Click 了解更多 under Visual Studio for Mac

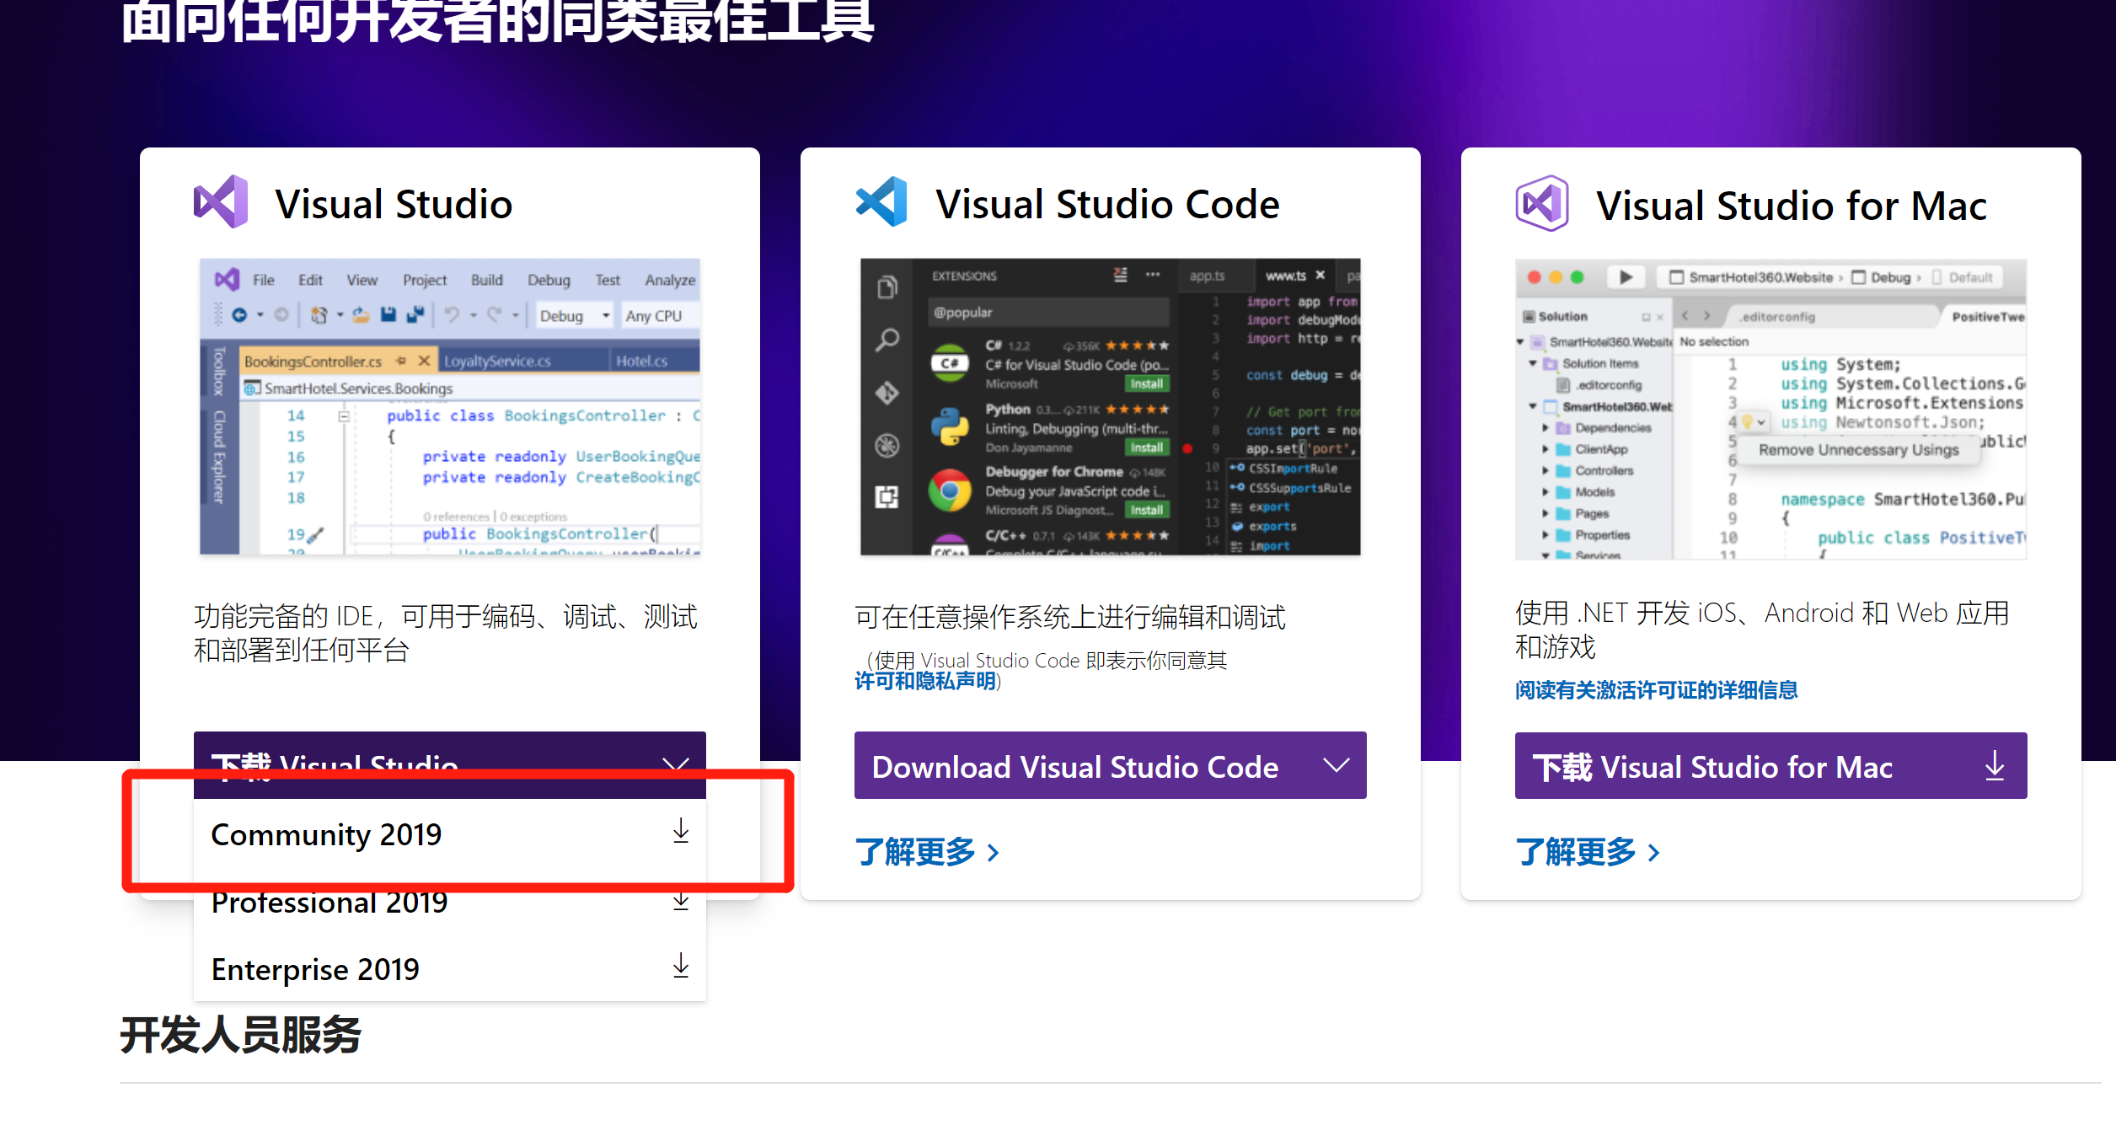click(x=1576, y=852)
